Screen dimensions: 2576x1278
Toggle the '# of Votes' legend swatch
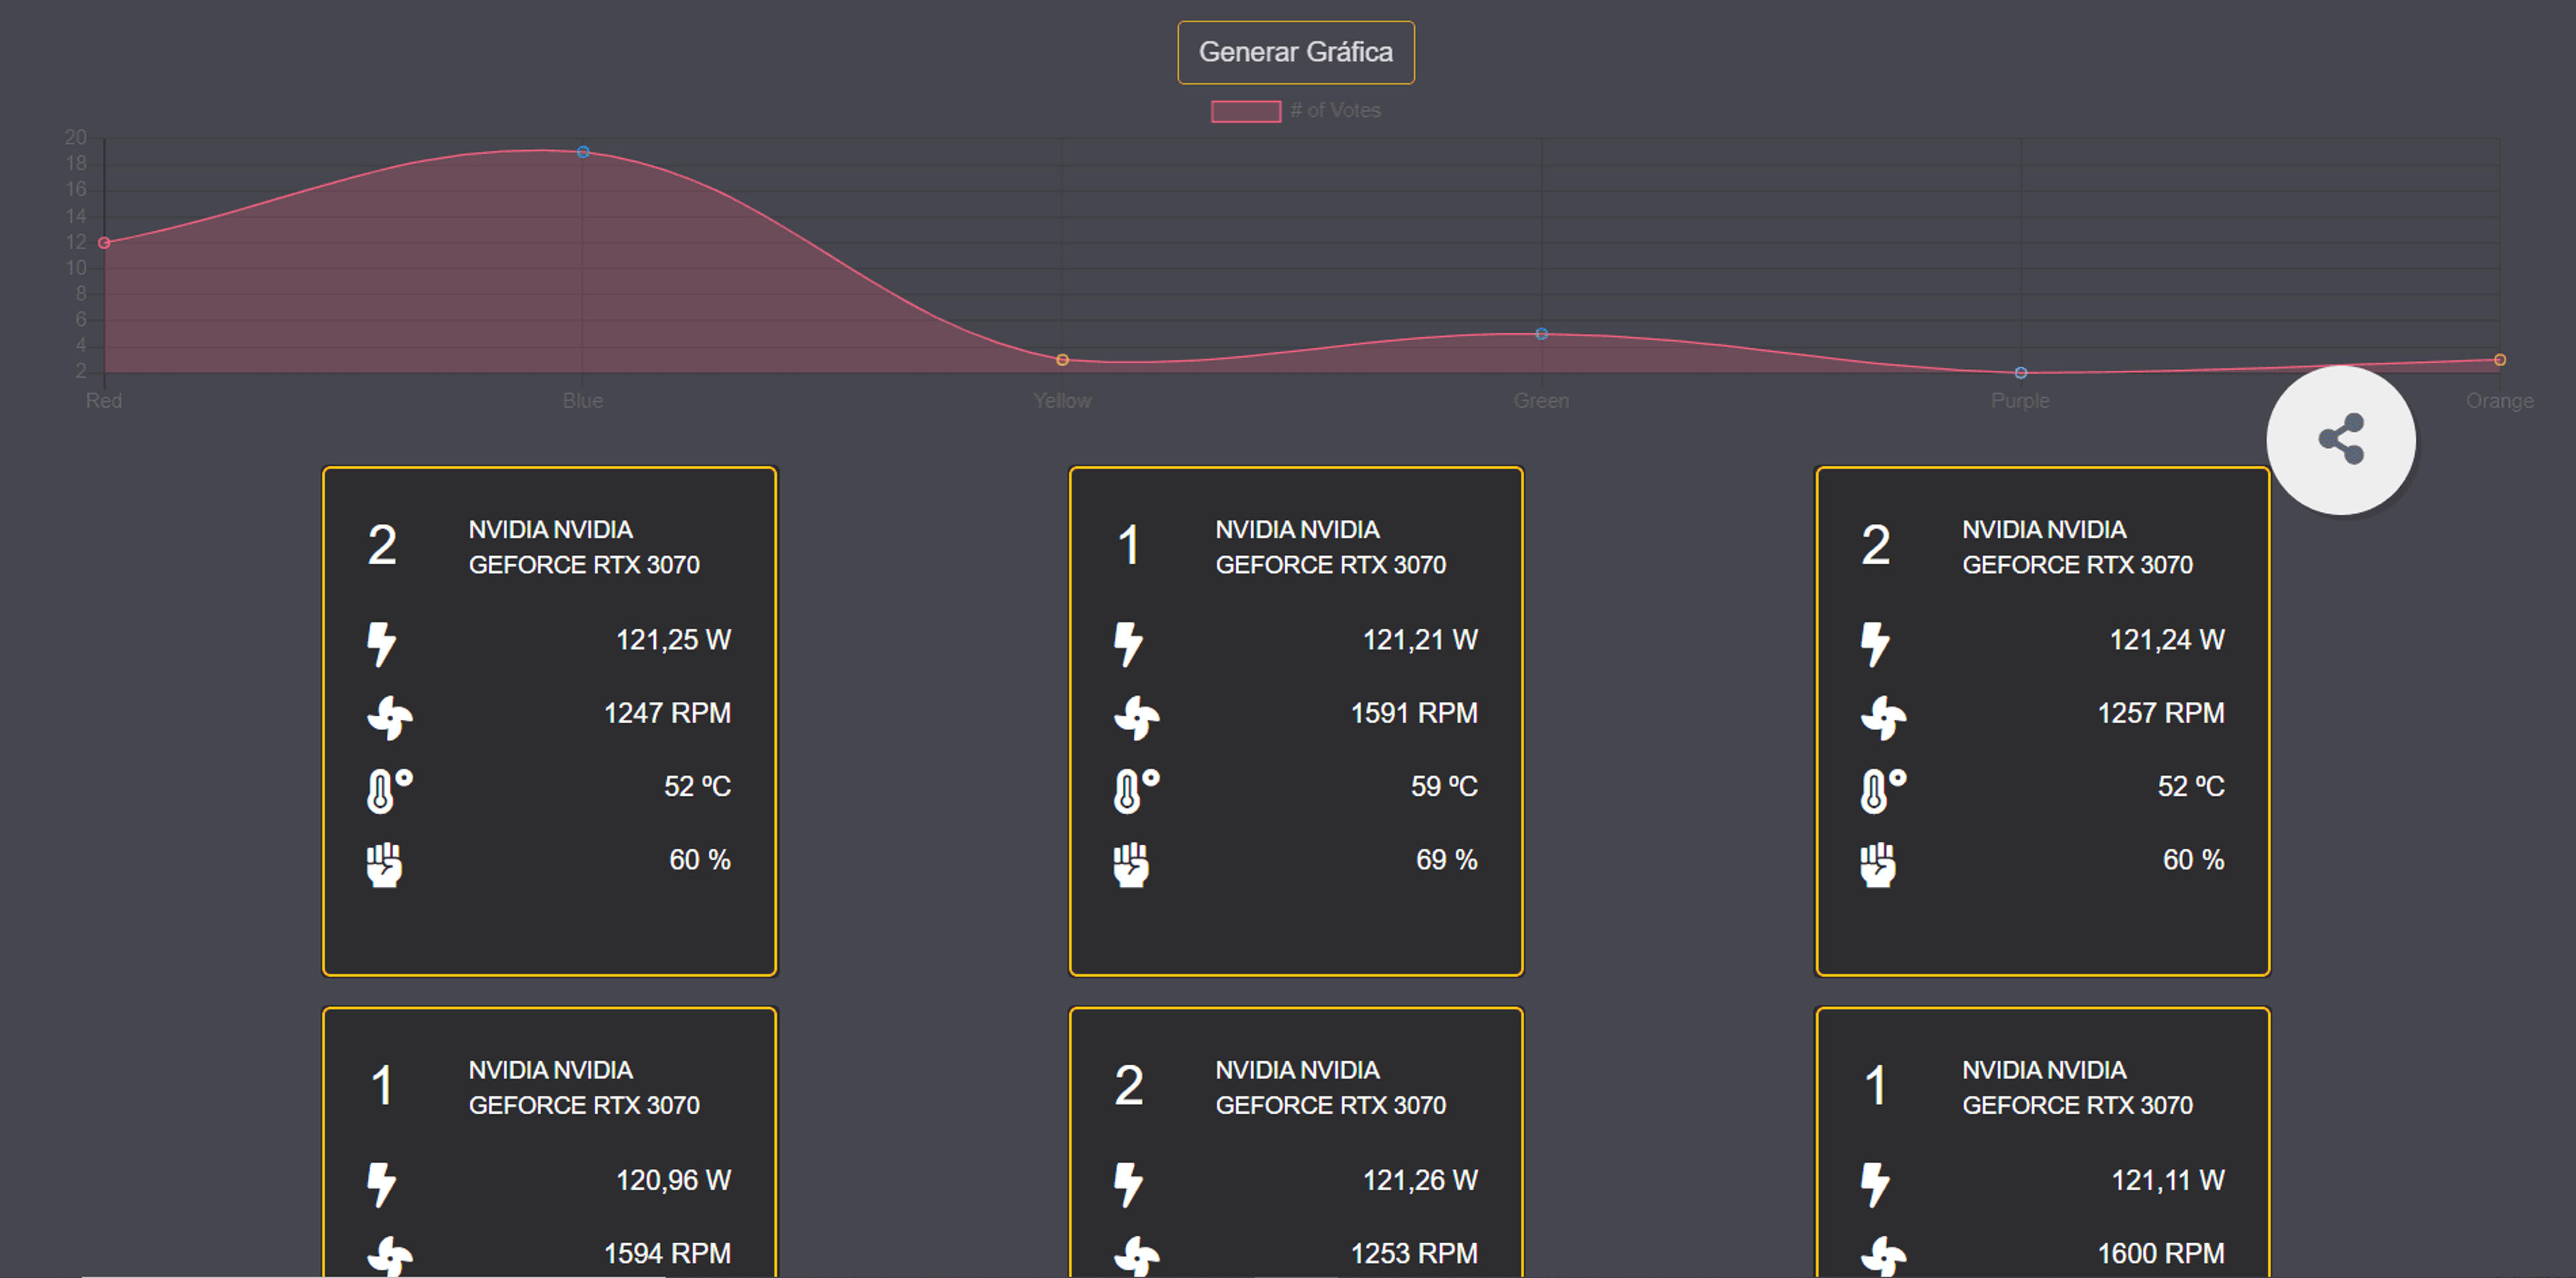(x=1245, y=111)
